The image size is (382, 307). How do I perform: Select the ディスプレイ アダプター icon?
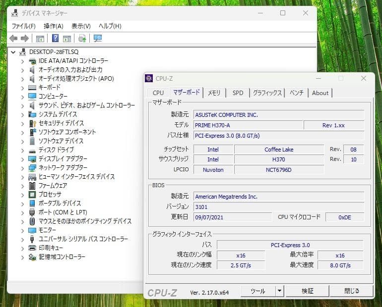[32, 159]
